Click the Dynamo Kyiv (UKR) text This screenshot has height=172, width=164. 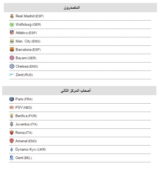(31, 149)
